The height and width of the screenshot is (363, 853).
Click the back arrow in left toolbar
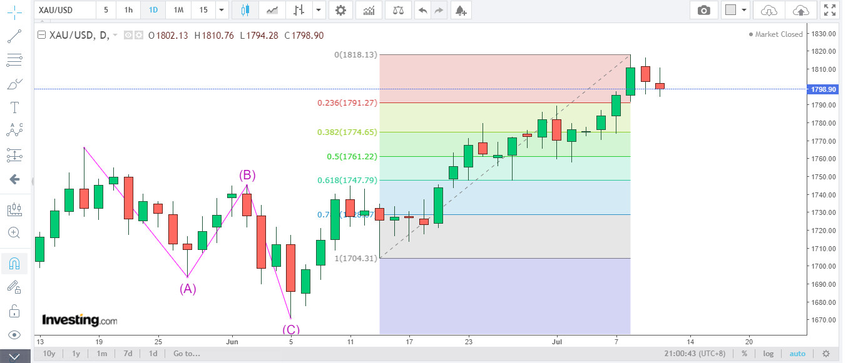pyautogui.click(x=14, y=179)
